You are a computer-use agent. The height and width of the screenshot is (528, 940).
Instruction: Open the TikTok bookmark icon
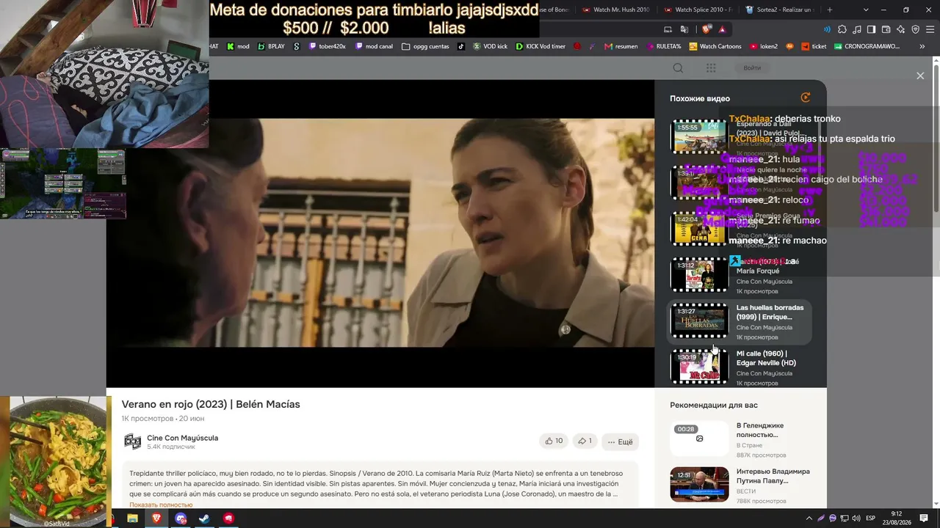(461, 46)
